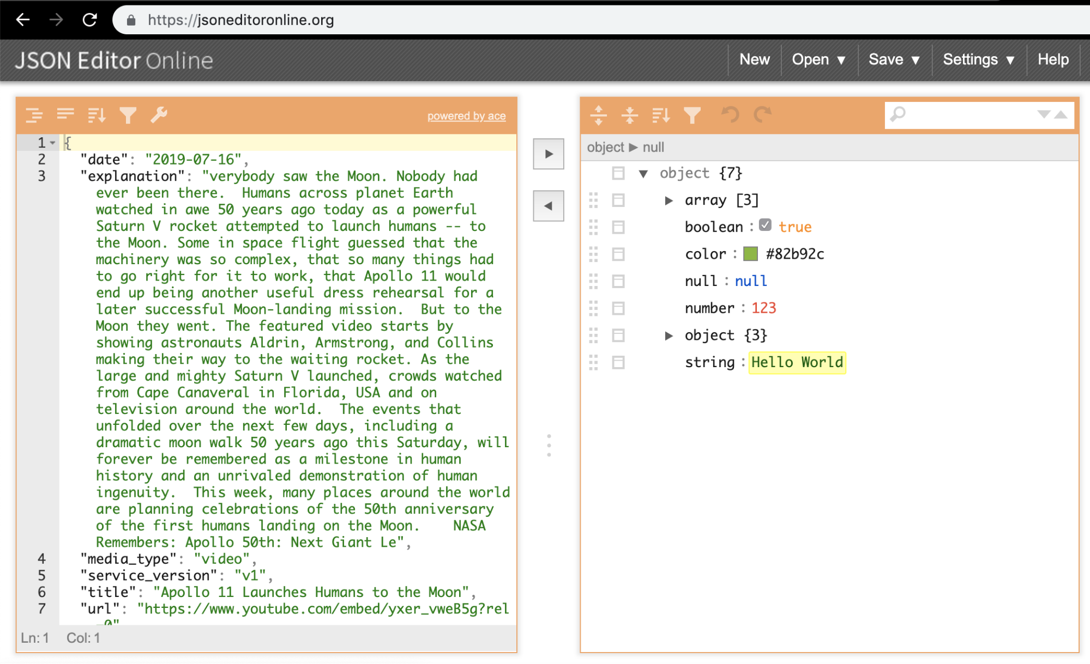Screen dimensions: 1090x664
Task: Open the green #82b92c color swatch
Action: [750, 254]
